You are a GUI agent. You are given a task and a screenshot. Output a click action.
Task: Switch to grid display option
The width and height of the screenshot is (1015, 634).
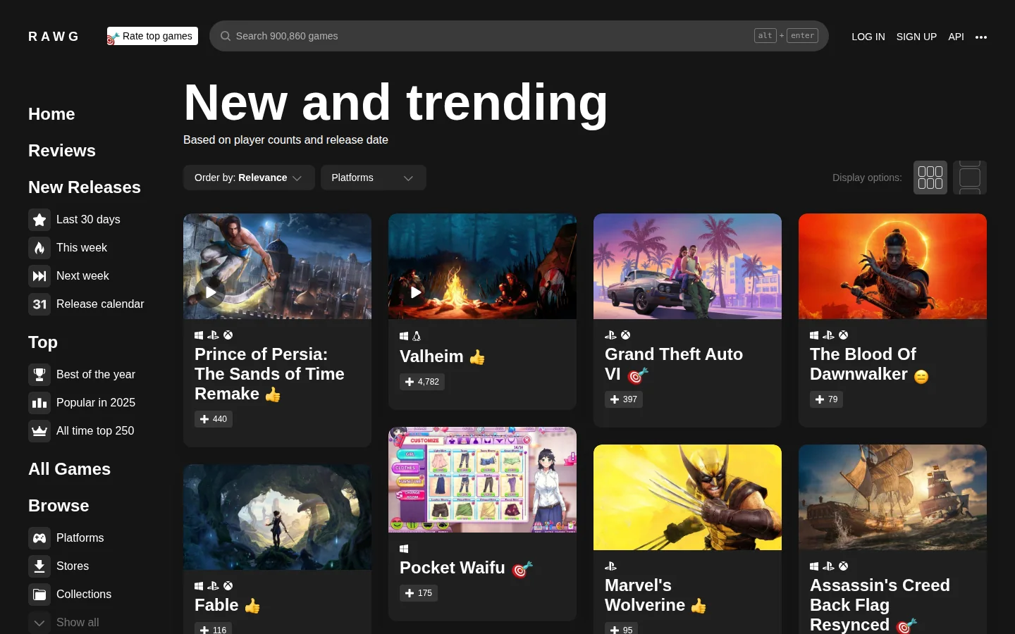[x=930, y=178]
